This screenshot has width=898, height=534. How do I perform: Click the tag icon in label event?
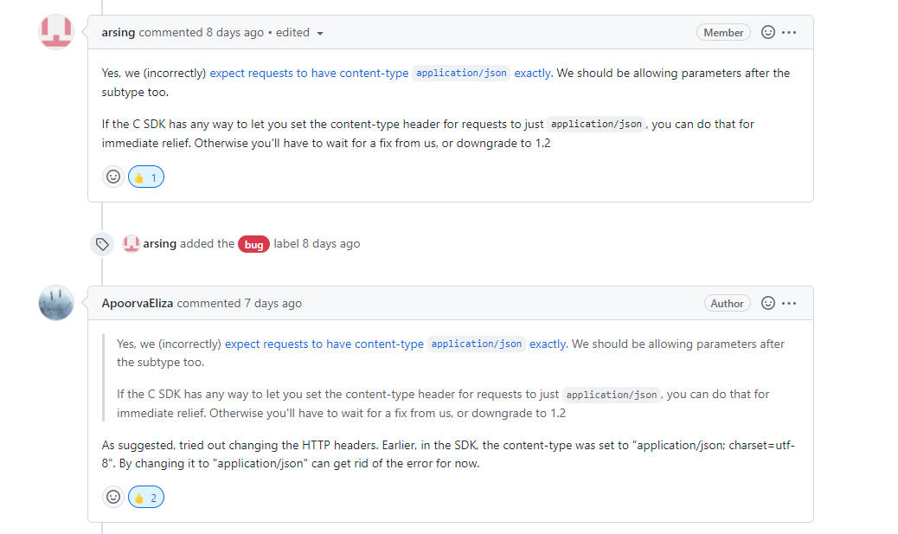coord(102,244)
